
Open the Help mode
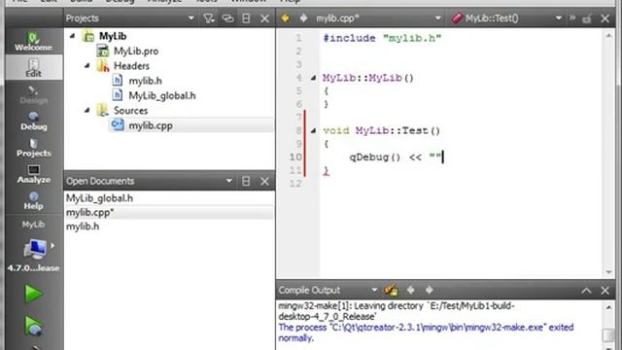click(x=33, y=201)
